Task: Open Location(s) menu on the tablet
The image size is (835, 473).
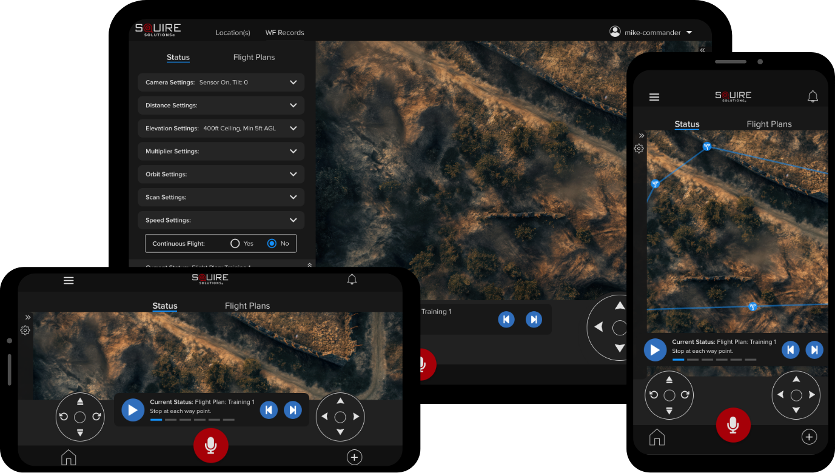Action: (233, 33)
